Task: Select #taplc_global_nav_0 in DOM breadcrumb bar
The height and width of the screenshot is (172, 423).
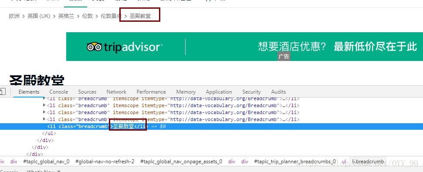Action: coord(46,162)
